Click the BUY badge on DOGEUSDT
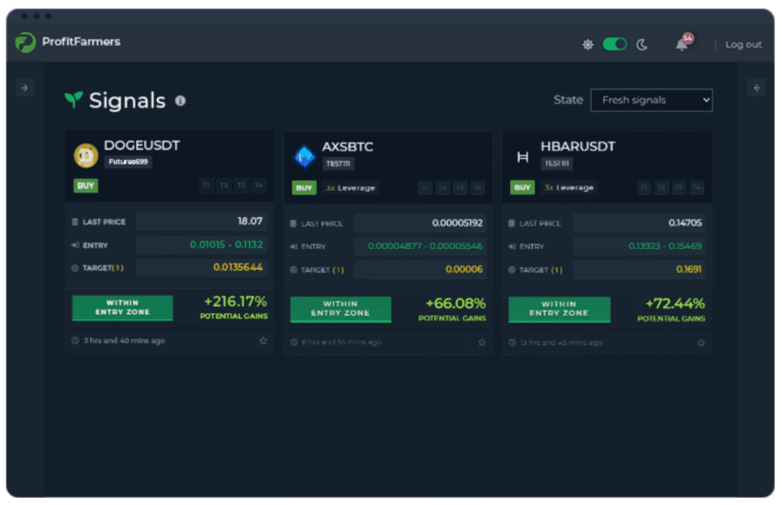 (x=86, y=186)
